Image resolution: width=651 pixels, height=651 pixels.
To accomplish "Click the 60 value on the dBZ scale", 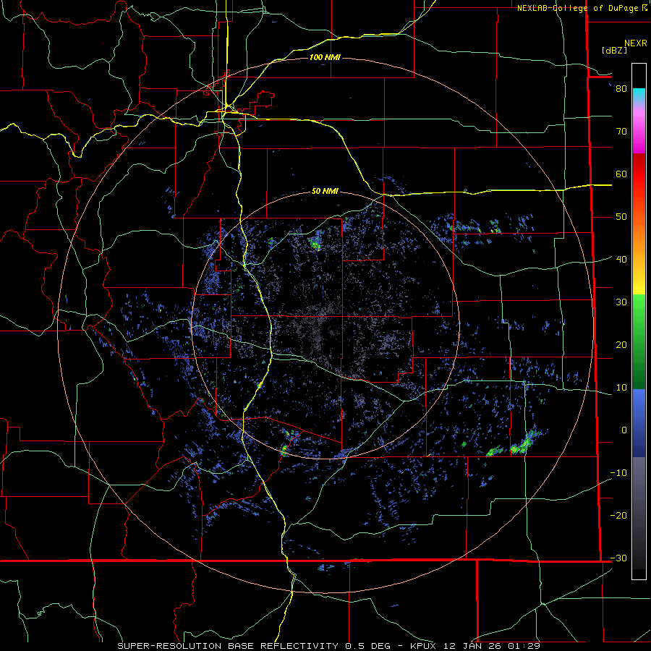I will tap(621, 174).
